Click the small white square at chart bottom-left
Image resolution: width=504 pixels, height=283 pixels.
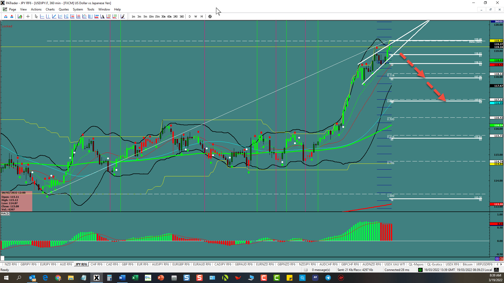[2, 258]
